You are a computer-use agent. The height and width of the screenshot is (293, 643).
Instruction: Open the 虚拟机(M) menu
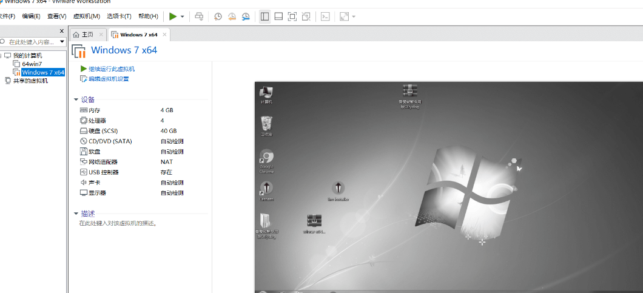click(x=87, y=16)
